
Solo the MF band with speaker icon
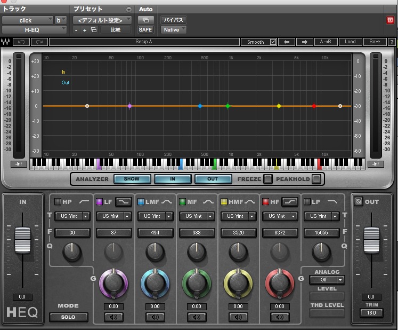pos(197,317)
